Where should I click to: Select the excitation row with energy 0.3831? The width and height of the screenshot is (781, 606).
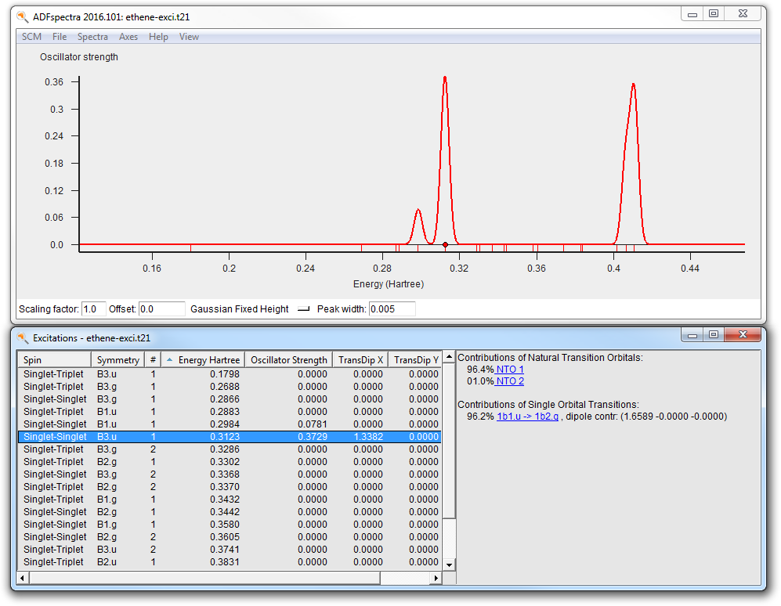point(230,561)
